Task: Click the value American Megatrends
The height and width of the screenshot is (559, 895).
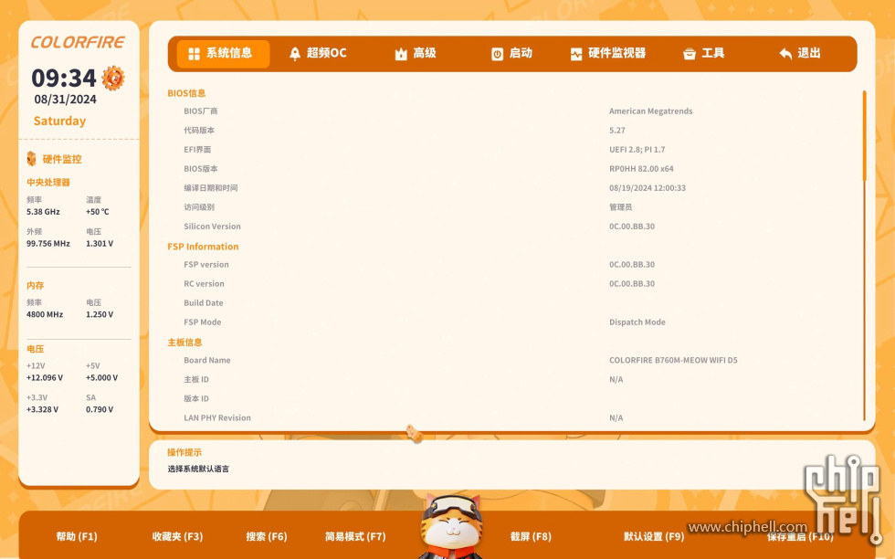Action: (x=650, y=111)
